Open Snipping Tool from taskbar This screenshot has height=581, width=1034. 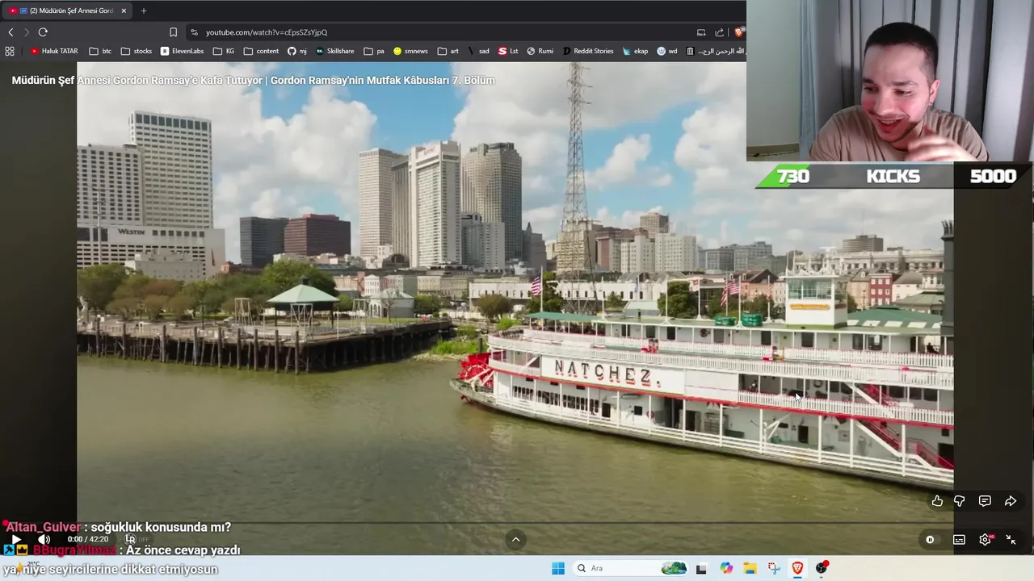(774, 568)
